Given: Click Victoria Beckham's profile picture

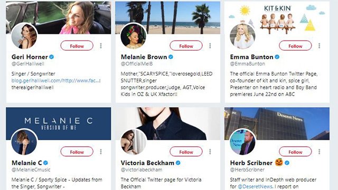Looking at the screenshot, I should [134, 142].
